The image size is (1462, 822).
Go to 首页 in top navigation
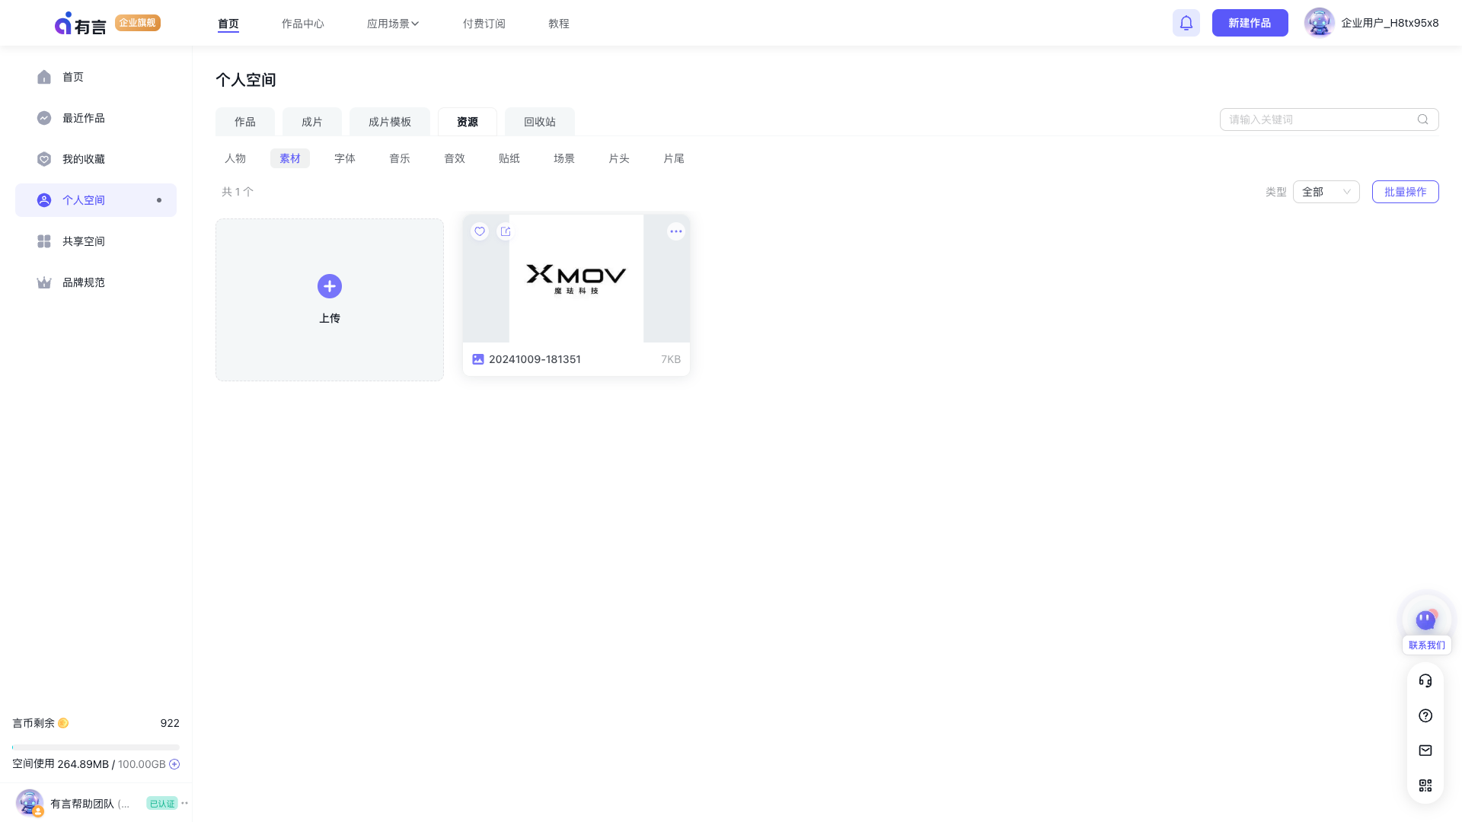click(x=228, y=24)
